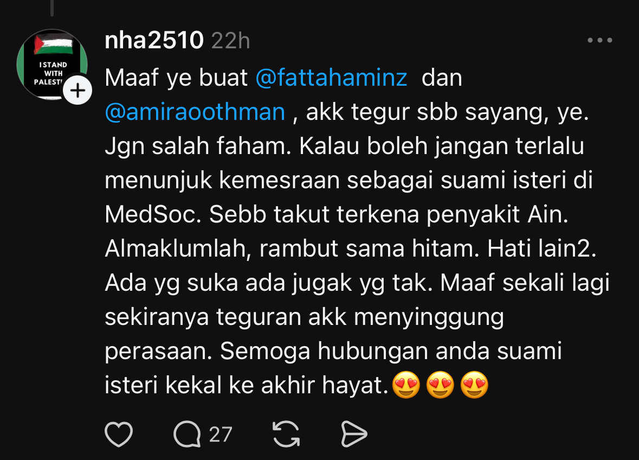This screenshot has width=639, height=460.
Task: Click the thread connector line above the avatar
Action: 51,8
